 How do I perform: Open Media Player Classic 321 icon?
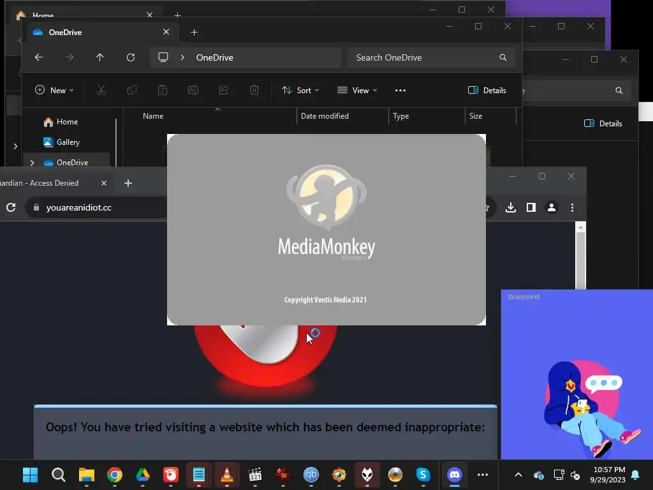click(254, 475)
